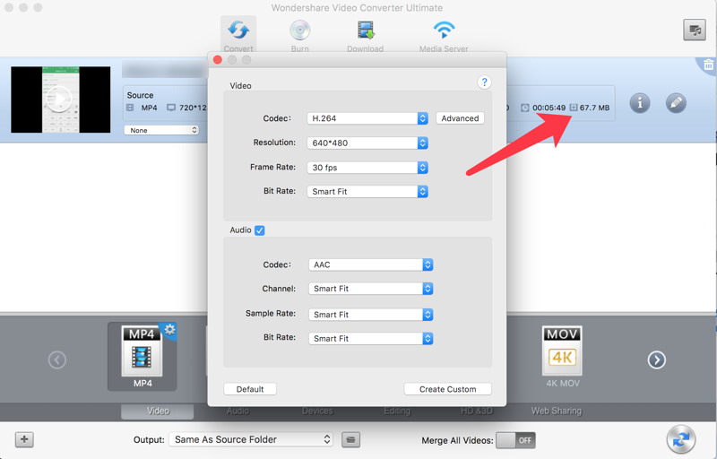The height and width of the screenshot is (459, 717).
Task: Show video info with the i icon
Action: pyautogui.click(x=640, y=103)
